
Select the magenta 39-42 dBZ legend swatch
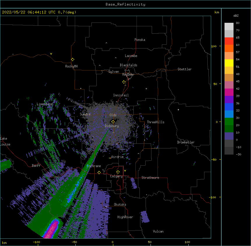pyautogui.click(x=229, y=92)
